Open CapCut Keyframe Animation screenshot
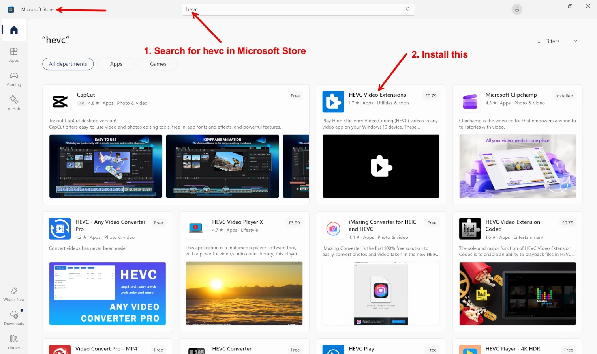The width and height of the screenshot is (597, 354). 222,166
